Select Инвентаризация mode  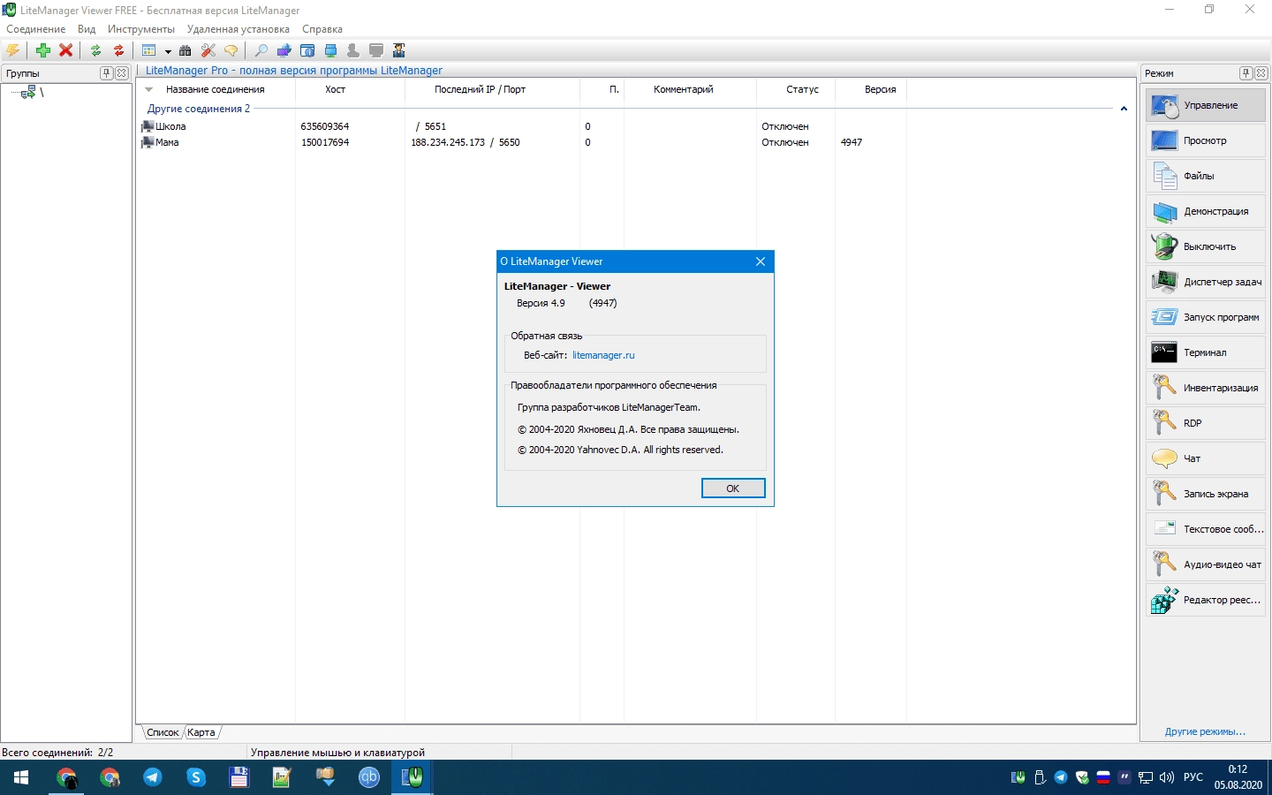click(1206, 388)
